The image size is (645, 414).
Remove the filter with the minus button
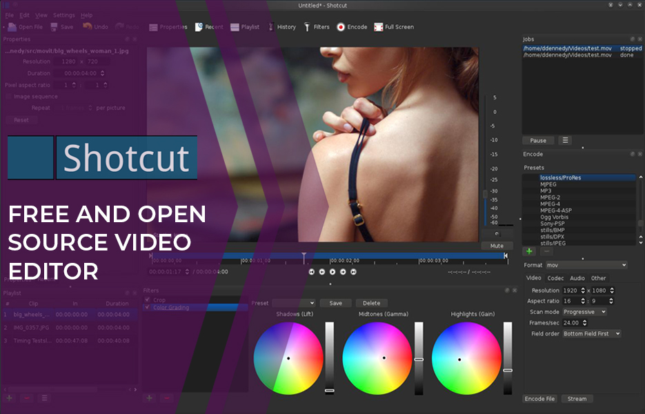point(167,398)
